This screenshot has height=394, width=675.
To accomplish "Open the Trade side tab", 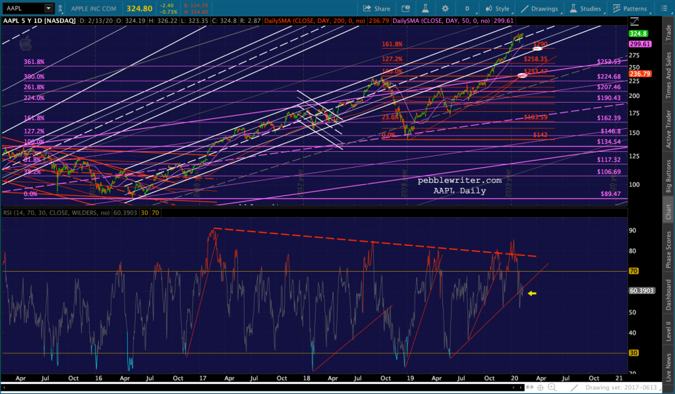I will click(668, 33).
